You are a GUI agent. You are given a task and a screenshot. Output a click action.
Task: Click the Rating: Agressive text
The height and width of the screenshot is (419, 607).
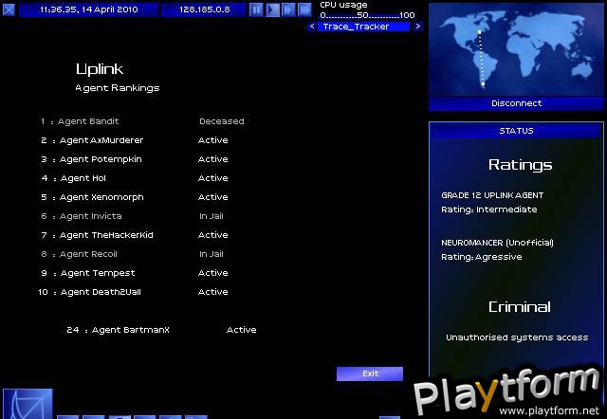pos(481,257)
